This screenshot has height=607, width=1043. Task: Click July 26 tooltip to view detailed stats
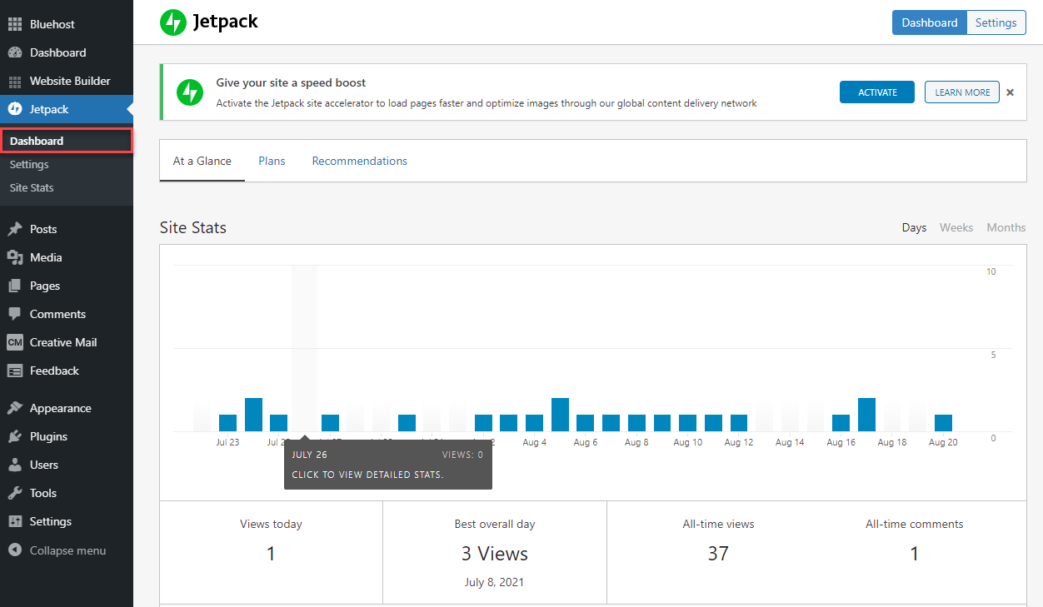tap(387, 465)
